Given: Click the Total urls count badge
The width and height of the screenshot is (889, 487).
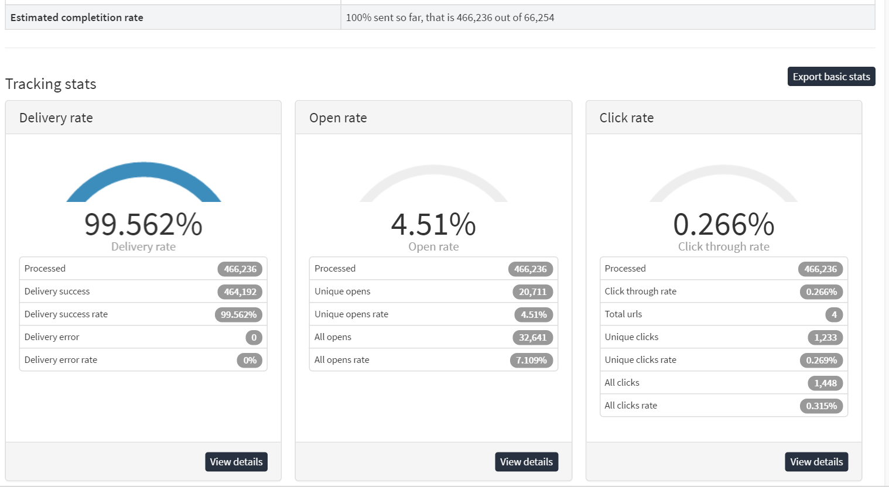Looking at the screenshot, I should (x=834, y=314).
